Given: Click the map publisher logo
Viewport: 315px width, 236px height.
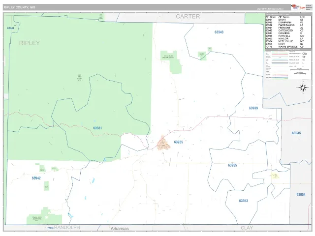Looking at the screenshot, I should [x=298, y=7].
